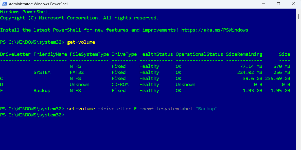Click the SizeRemaining column header
This screenshot has width=301, height=150.
tap(244, 54)
